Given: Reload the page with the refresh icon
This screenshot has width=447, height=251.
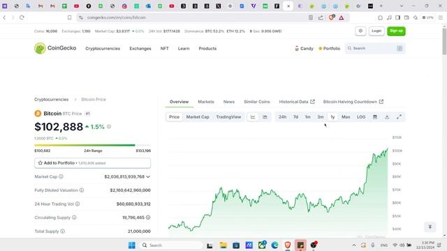Looking at the screenshot, I should click(22, 17).
